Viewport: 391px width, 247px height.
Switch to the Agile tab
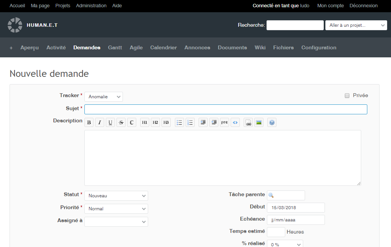pyautogui.click(x=136, y=48)
